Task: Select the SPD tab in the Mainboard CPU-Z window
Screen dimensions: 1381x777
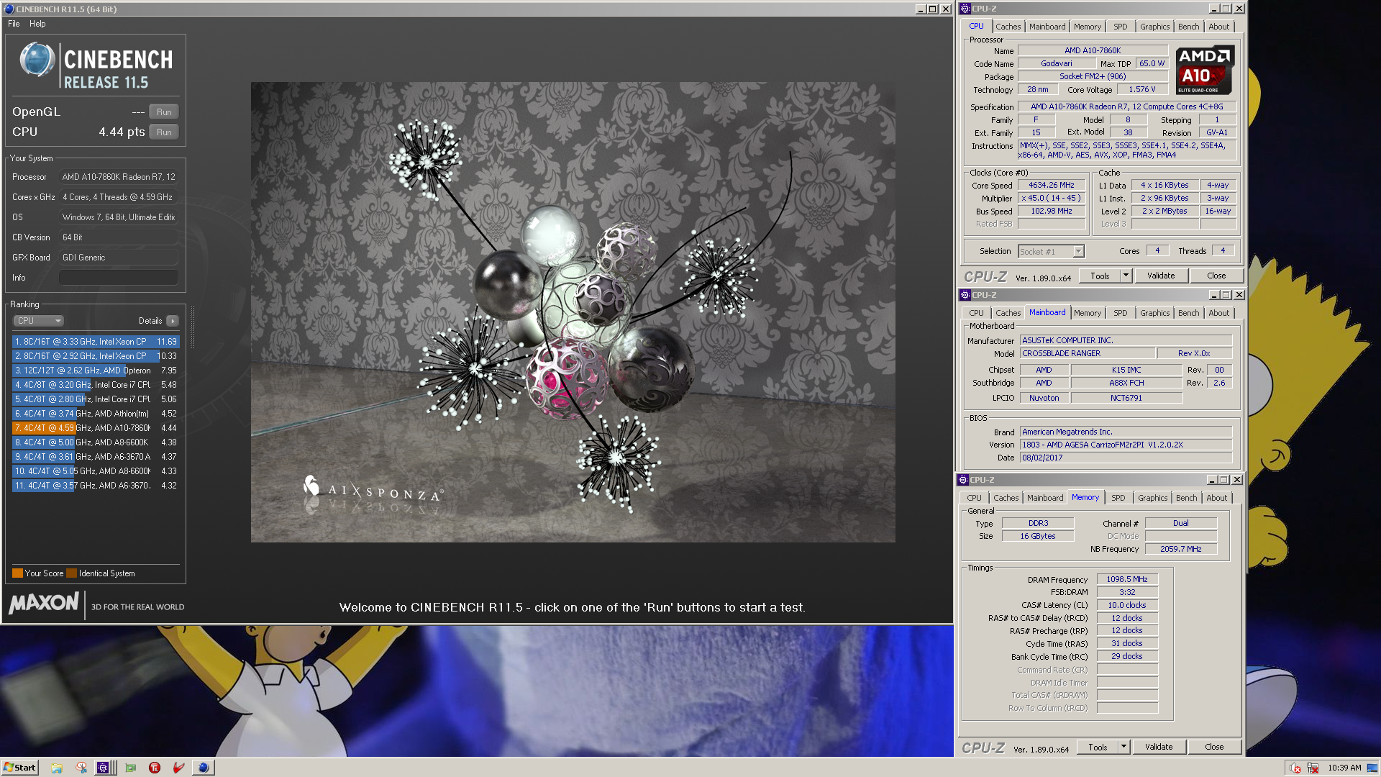Action: coord(1121,313)
